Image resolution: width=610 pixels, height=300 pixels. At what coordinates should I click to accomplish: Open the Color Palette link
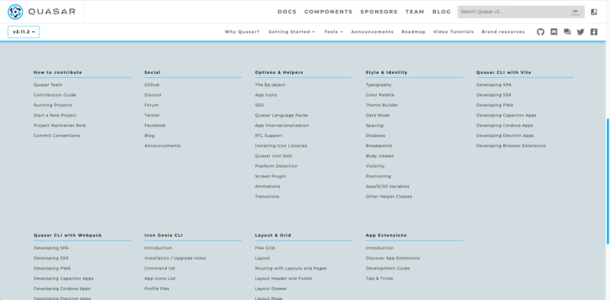[x=380, y=95]
